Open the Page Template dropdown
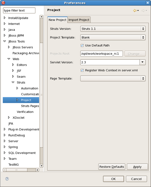 click(x=113, y=79)
